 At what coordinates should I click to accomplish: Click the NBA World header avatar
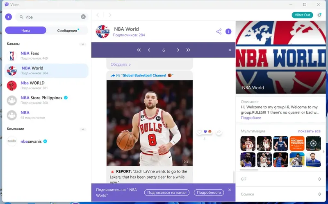click(102, 32)
